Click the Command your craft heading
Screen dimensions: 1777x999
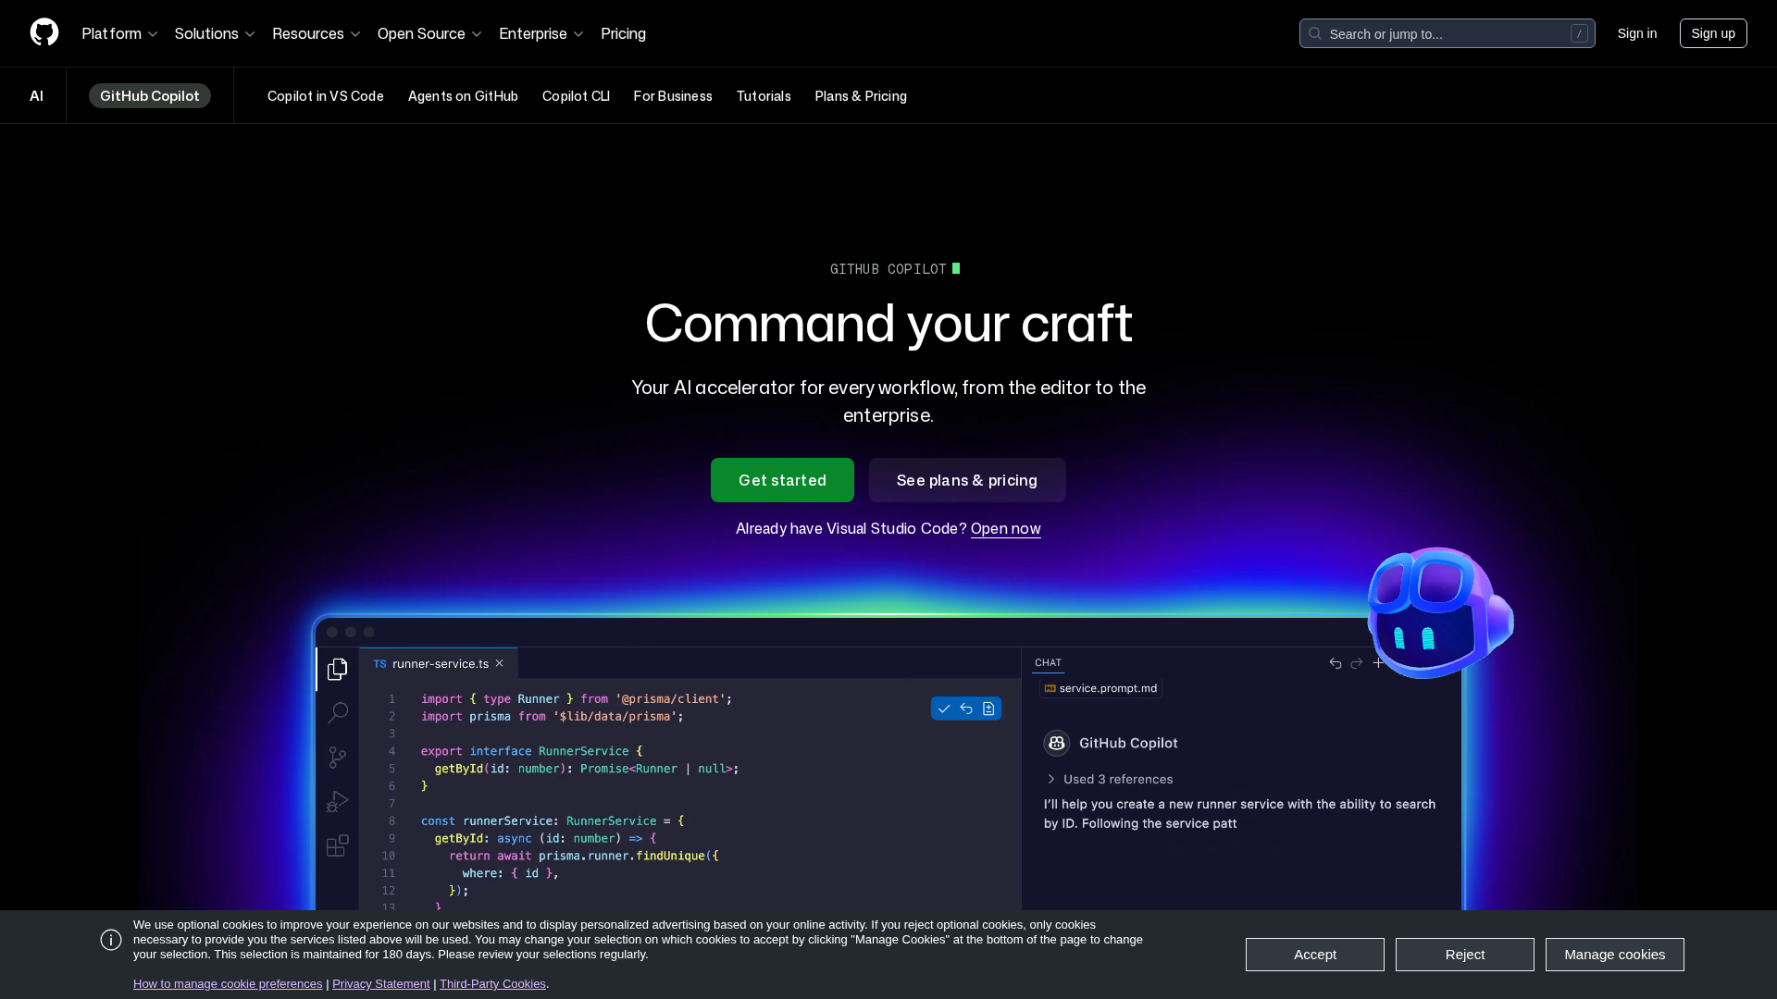(x=888, y=323)
